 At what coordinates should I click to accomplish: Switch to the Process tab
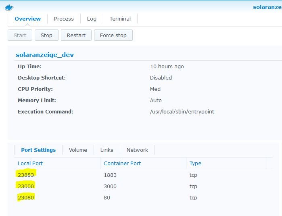(x=64, y=19)
